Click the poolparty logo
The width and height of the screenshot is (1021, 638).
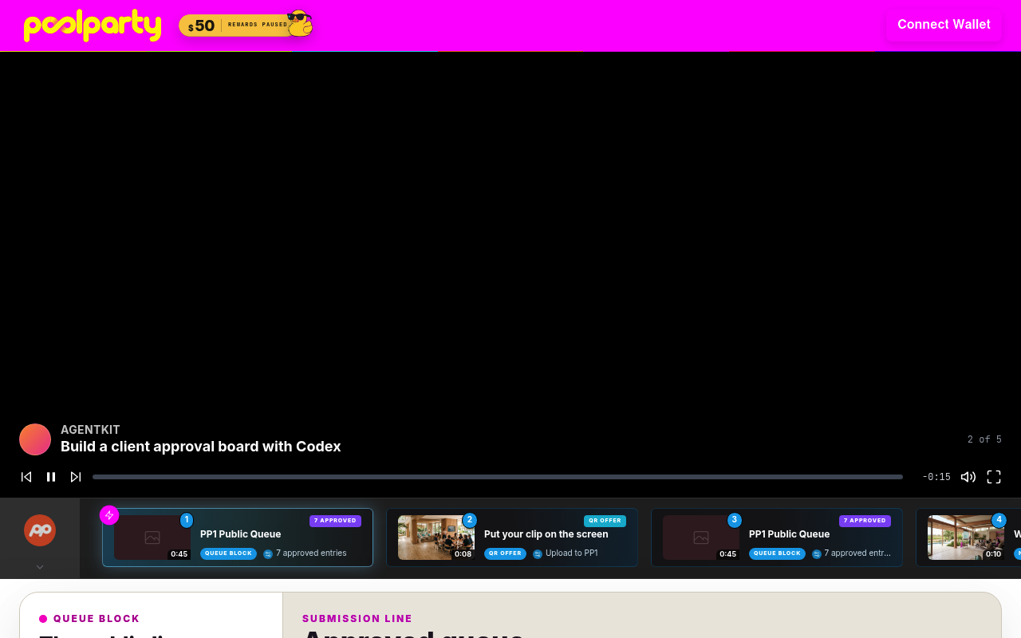tap(93, 26)
